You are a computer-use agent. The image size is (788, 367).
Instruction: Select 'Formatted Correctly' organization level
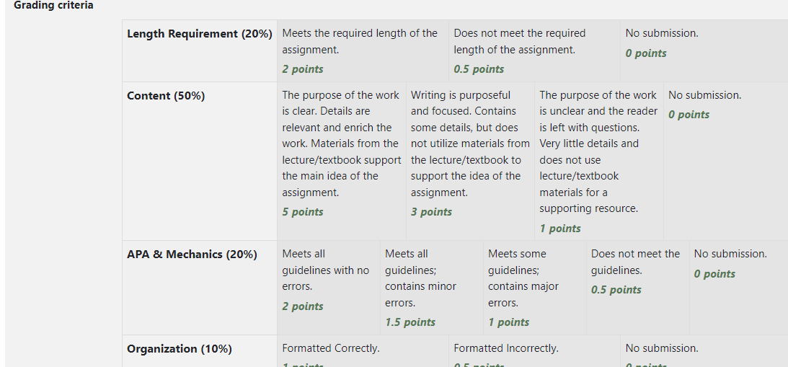(363, 351)
